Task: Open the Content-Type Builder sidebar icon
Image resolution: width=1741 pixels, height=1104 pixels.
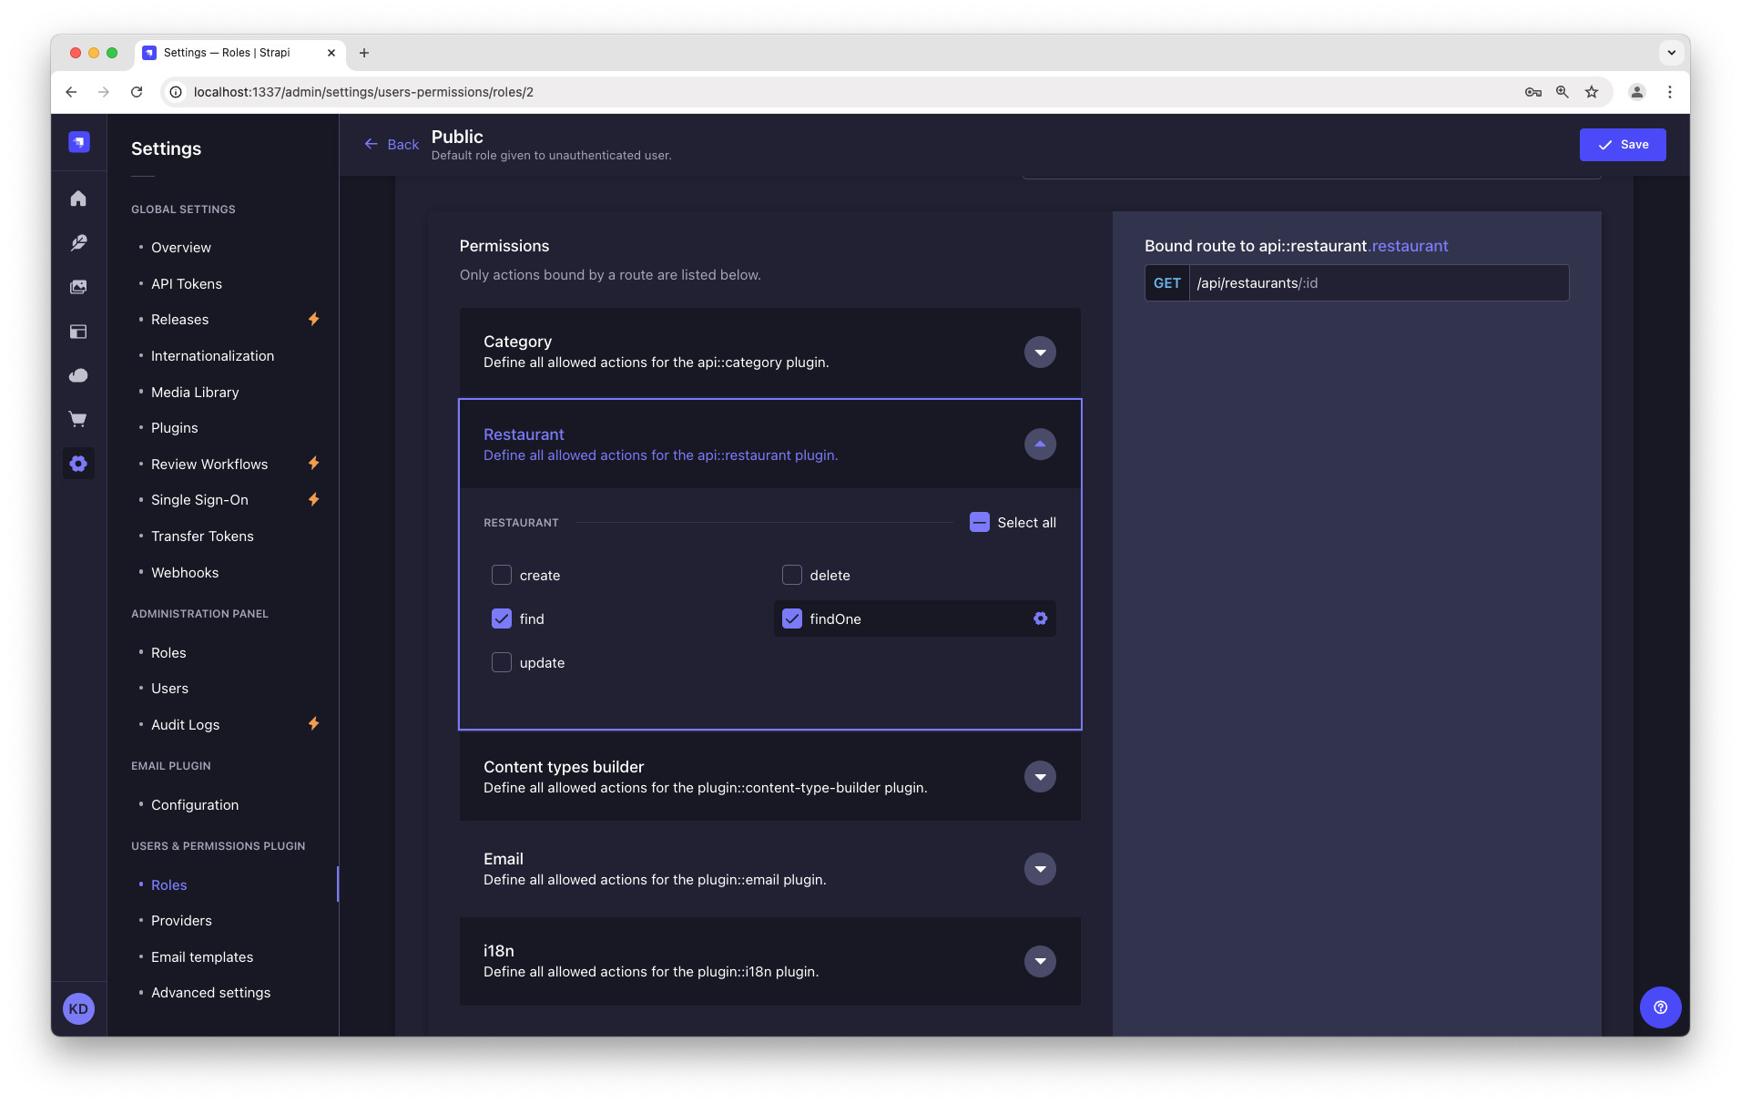Action: tap(78, 332)
